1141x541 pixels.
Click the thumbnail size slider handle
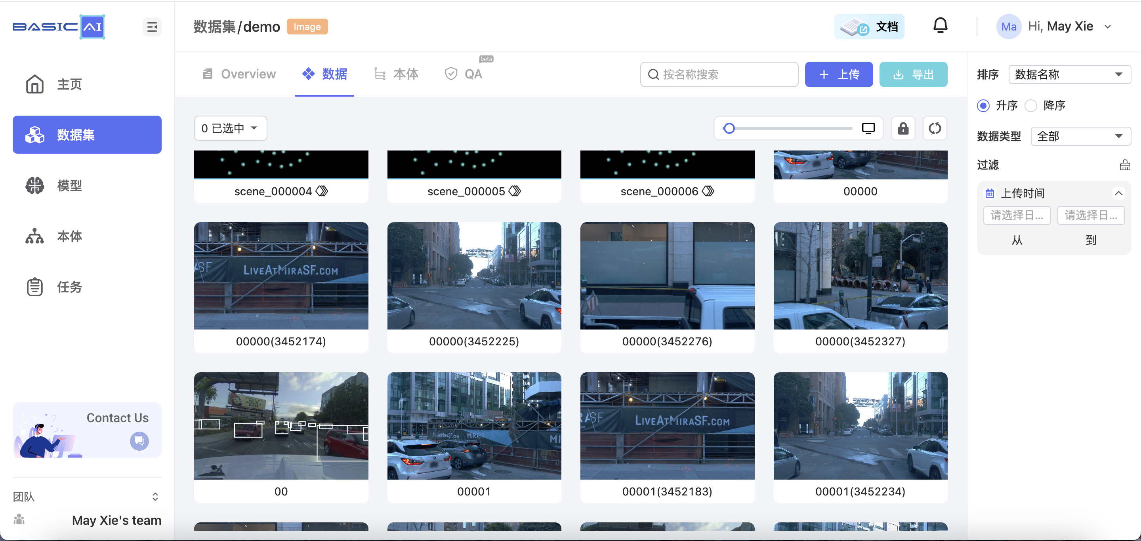[x=729, y=128]
